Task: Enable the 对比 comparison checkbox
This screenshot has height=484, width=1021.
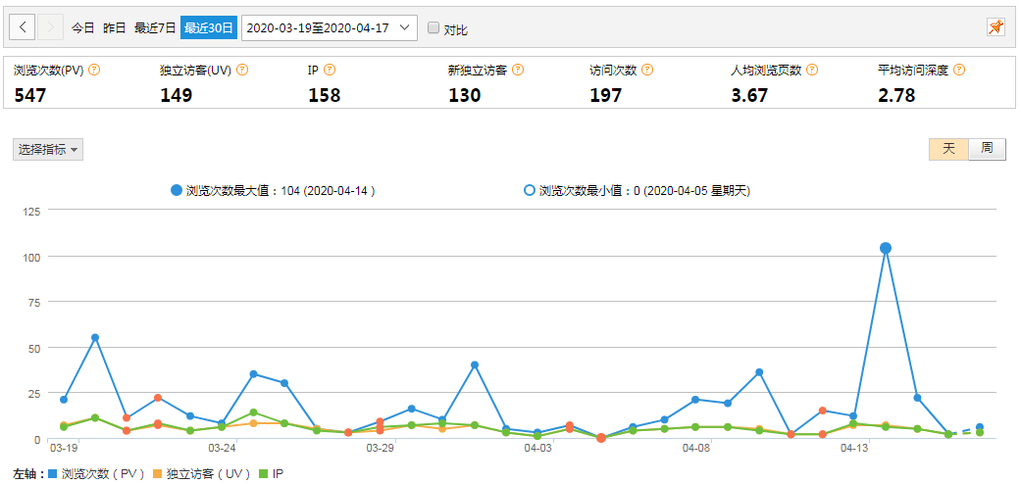Action: click(x=434, y=28)
